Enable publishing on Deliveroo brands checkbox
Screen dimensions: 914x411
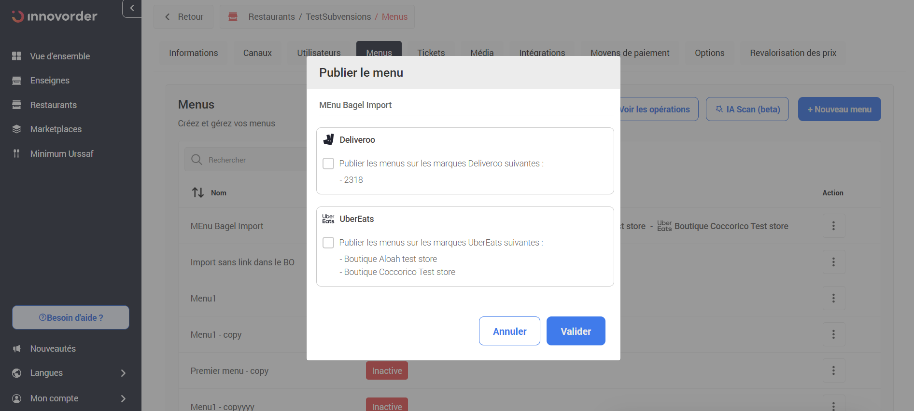coord(328,164)
